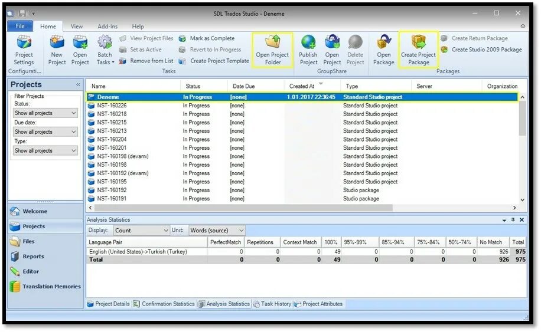
Task: Select the NST-160198 (devamı) project
Action: pos(302,156)
